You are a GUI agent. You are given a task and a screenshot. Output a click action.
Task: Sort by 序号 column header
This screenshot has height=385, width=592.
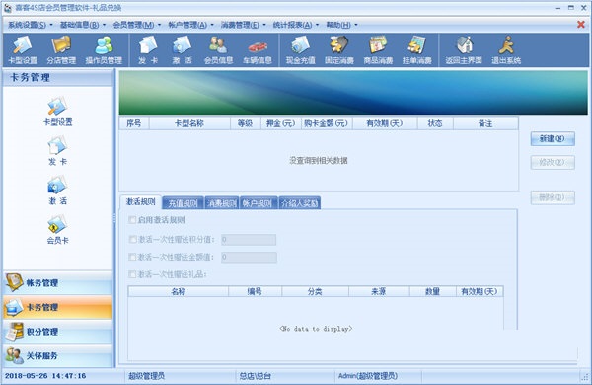coord(133,123)
